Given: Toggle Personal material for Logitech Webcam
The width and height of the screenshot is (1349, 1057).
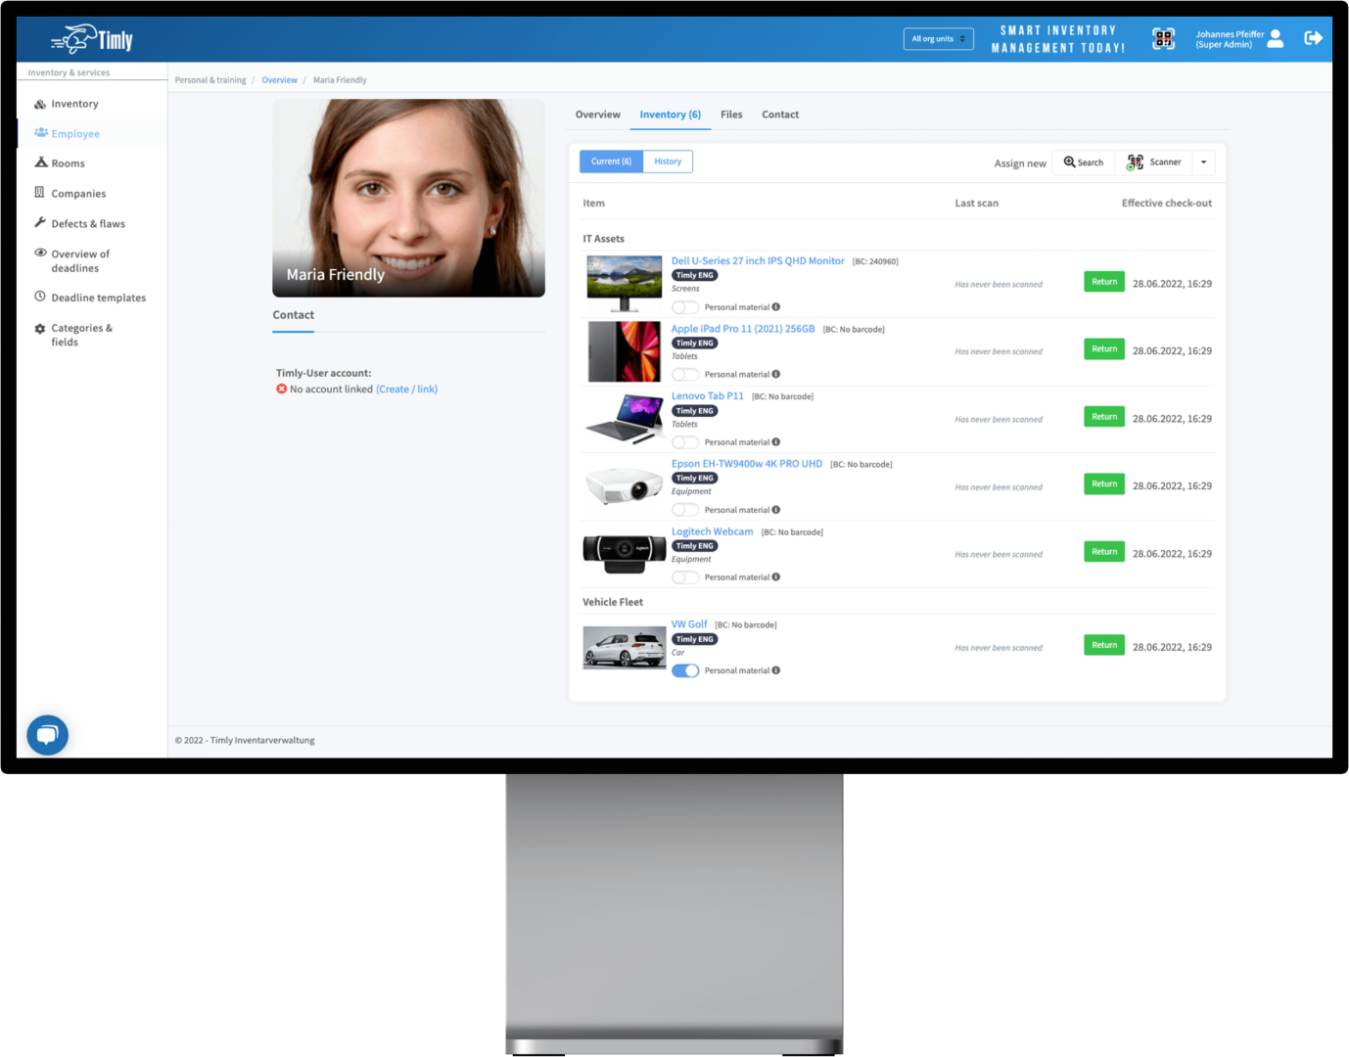Looking at the screenshot, I should (x=685, y=577).
